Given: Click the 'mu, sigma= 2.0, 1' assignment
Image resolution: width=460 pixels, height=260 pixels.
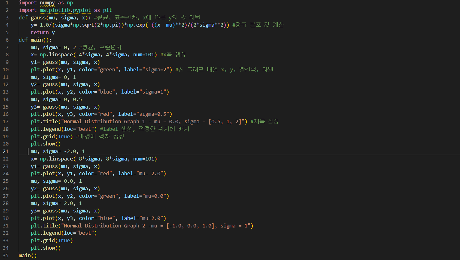Looking at the screenshot, I should (56, 203).
